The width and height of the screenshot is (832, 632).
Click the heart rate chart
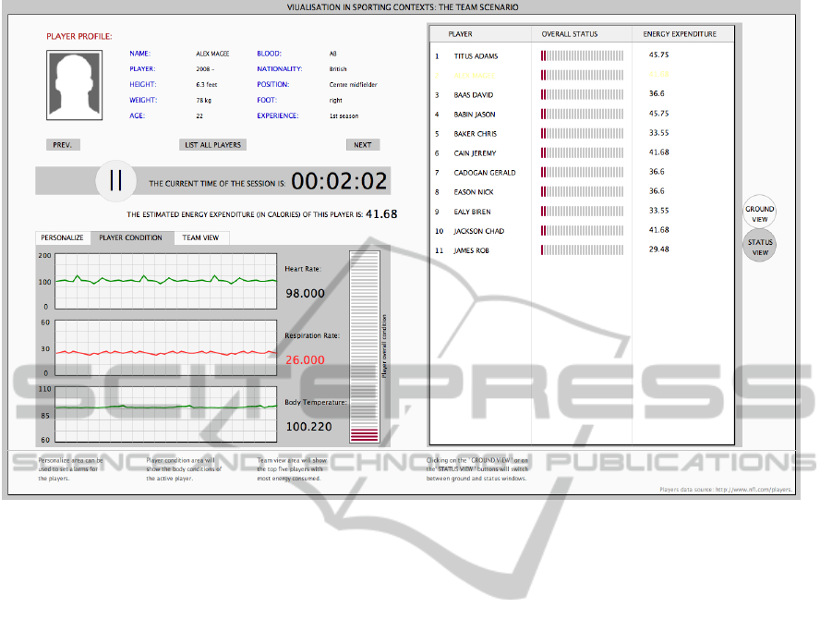[166, 279]
